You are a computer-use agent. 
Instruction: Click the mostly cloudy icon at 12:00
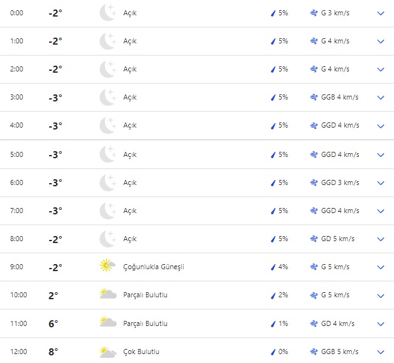pyautogui.click(x=107, y=352)
